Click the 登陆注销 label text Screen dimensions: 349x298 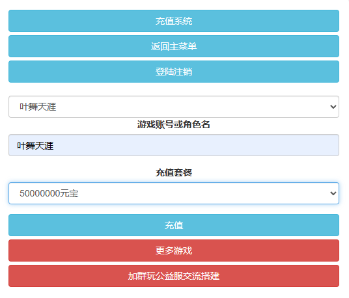coord(174,72)
